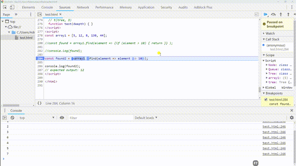Image resolution: width=296 pixels, height=166 pixels.
Task: Select the Page navigator tab
Action: point(6,14)
